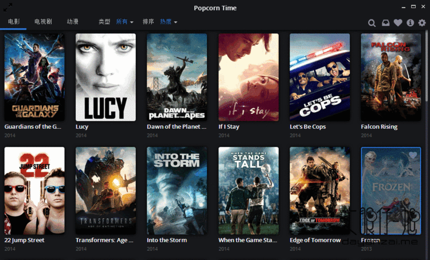
Task: Open the Lucy movie poster
Action: coord(105,77)
